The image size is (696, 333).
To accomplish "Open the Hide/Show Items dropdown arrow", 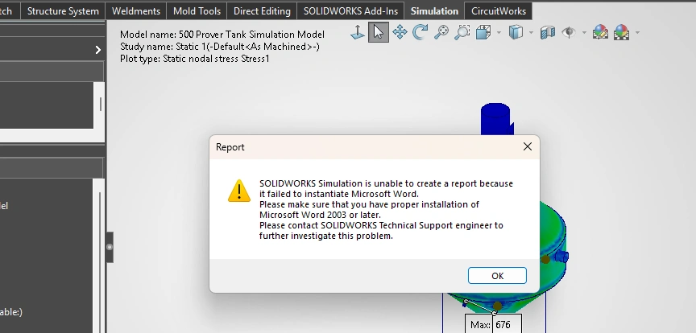I will [584, 32].
